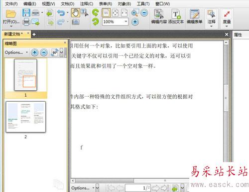Viewport: 249px width, 192px height.
Task: Open the 编辑(E) menu
Action: (x=30, y=3)
